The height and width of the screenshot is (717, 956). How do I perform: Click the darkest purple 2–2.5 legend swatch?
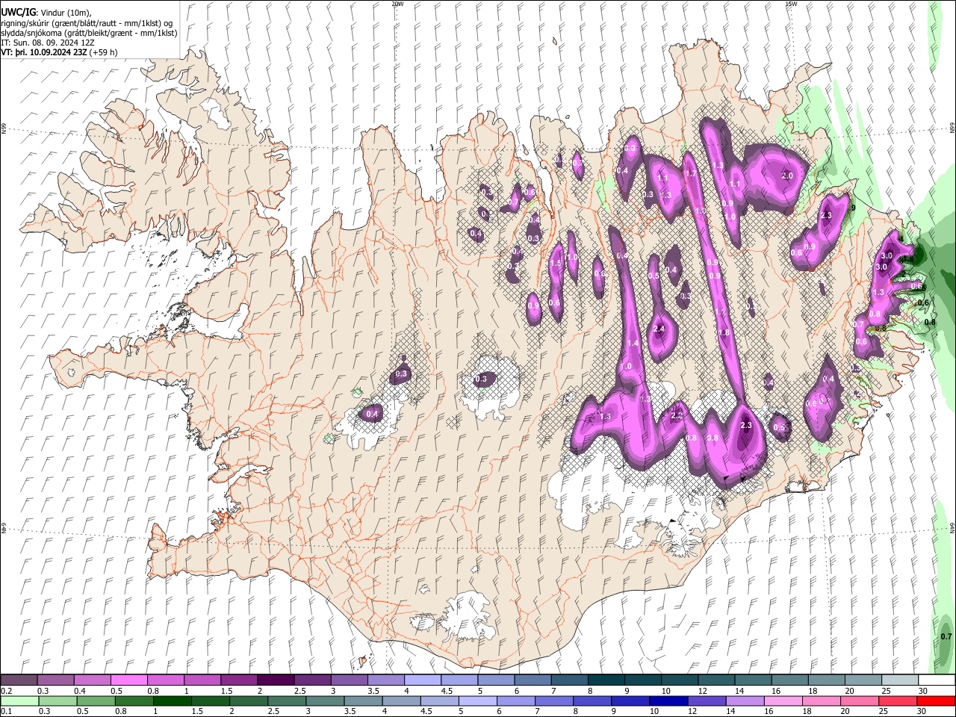click(x=276, y=680)
